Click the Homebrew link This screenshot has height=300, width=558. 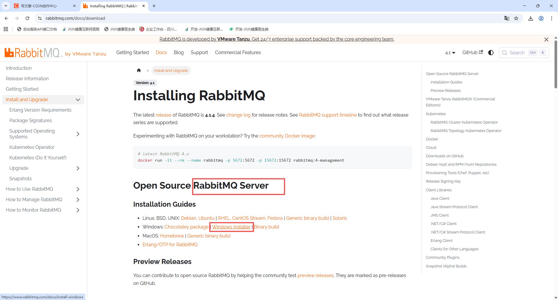[x=172, y=236]
